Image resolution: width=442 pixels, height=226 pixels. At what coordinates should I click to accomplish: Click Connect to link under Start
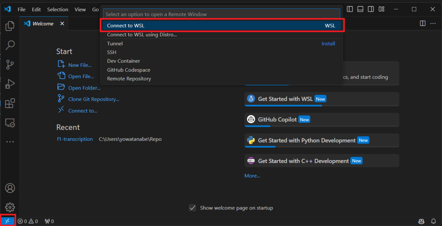pyautogui.click(x=77, y=110)
